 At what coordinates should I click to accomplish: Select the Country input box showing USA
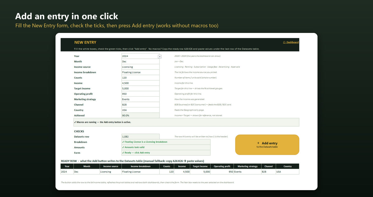140,110
